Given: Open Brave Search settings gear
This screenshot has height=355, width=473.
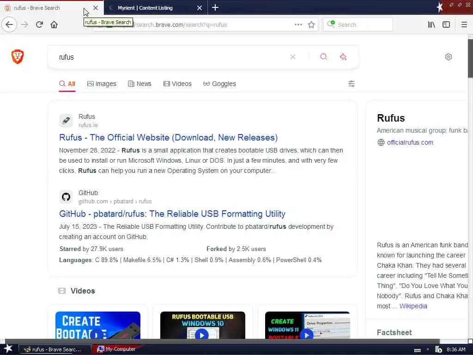Looking at the screenshot, I should [x=448, y=57].
